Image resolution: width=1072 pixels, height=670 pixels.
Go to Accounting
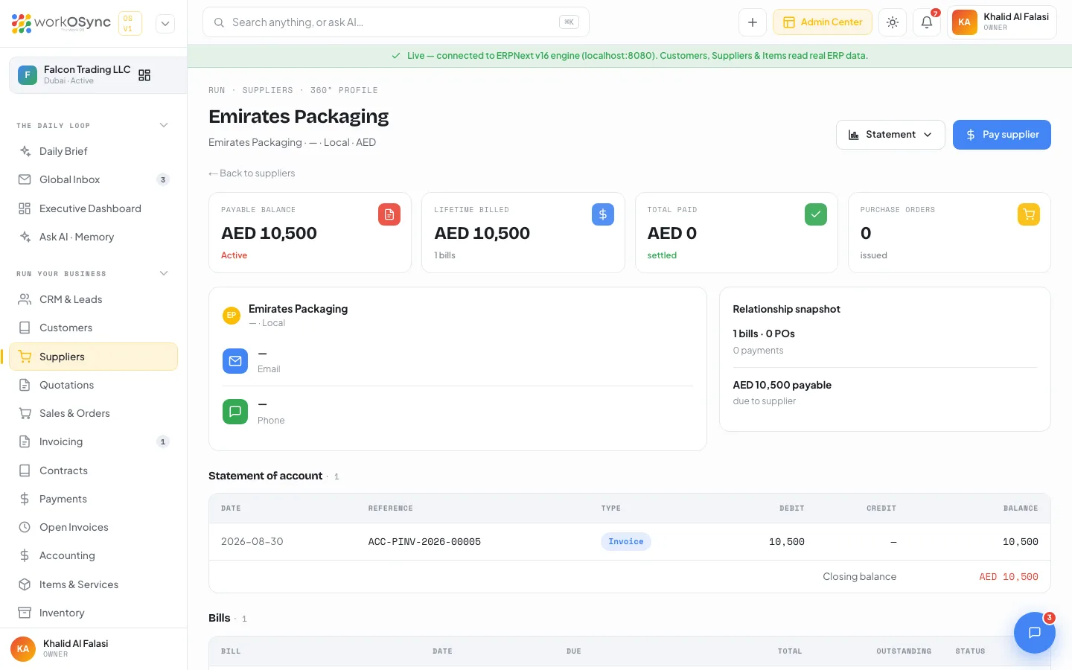(93, 555)
